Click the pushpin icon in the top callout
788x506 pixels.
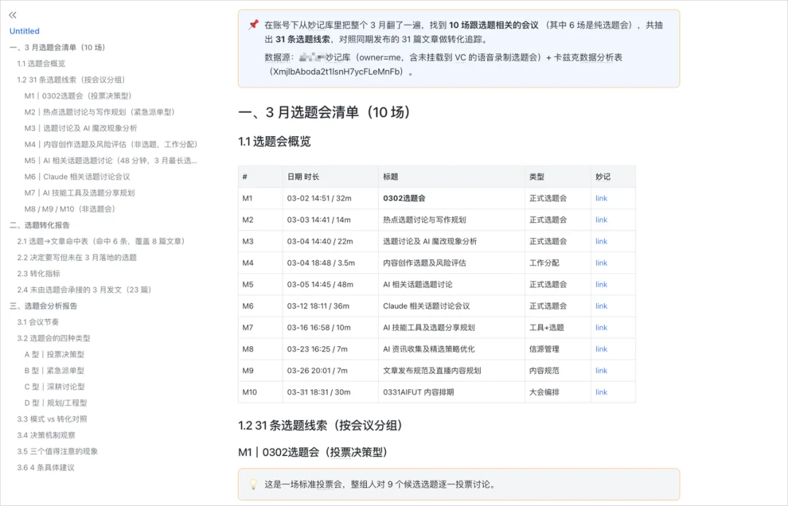click(x=253, y=25)
